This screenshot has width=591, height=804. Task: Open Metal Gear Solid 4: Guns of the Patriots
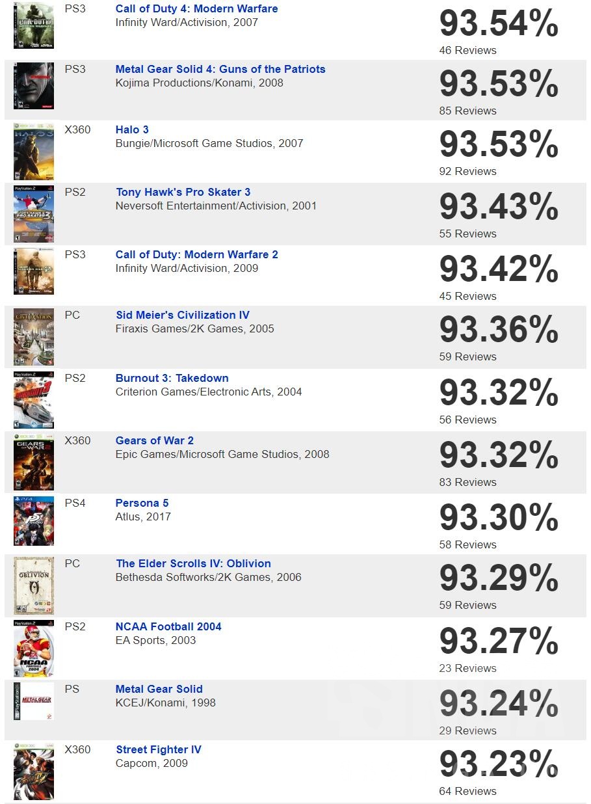pyautogui.click(x=220, y=69)
